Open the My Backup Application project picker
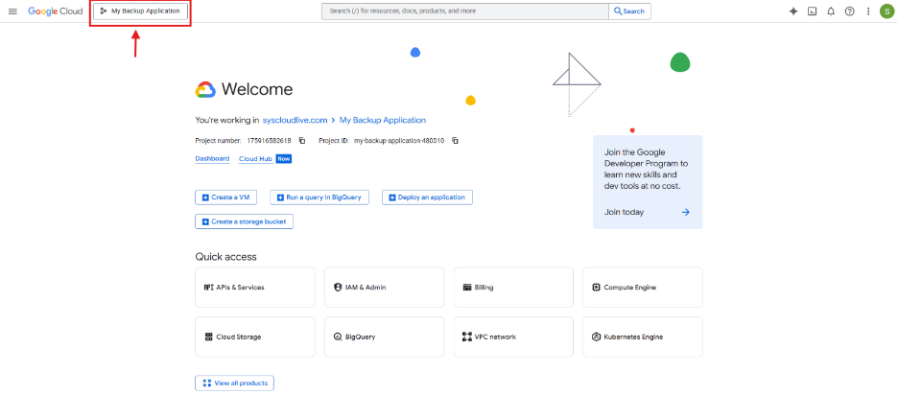The image size is (898, 418). [140, 12]
